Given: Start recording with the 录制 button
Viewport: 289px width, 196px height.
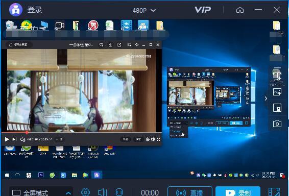Looking at the screenshot, I should pos(238,192).
